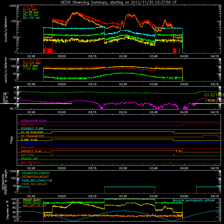Select the DECIMATION_WEIGHT legend label
This screenshot has width=224, height=224.
36,177
